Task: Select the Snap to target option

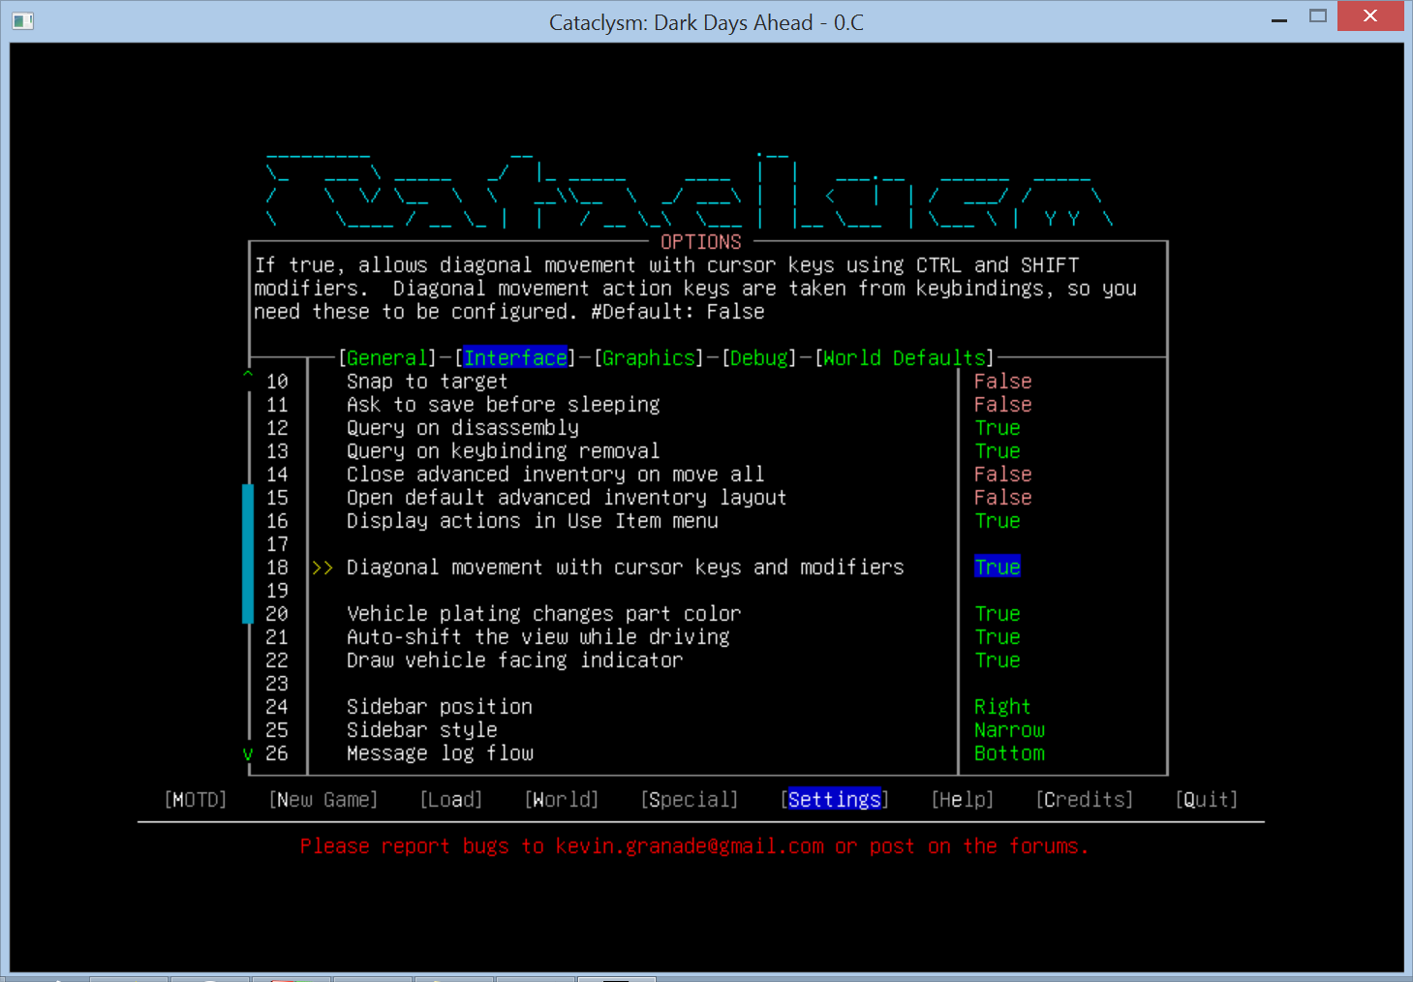Action: (427, 382)
